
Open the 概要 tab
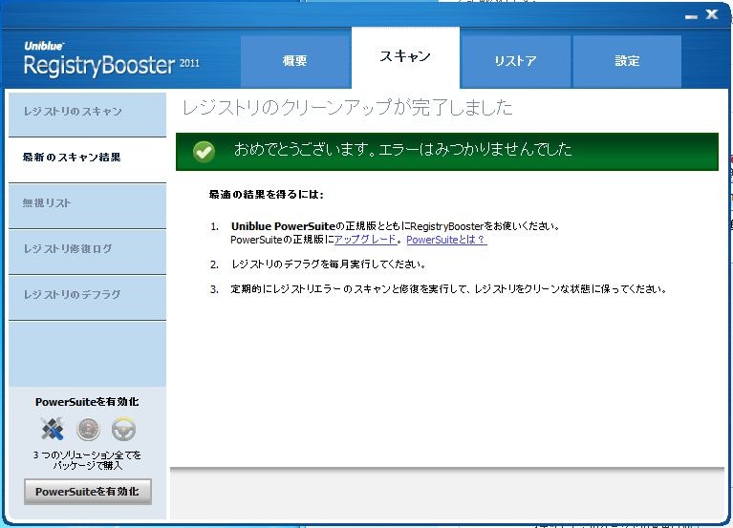pos(295,61)
